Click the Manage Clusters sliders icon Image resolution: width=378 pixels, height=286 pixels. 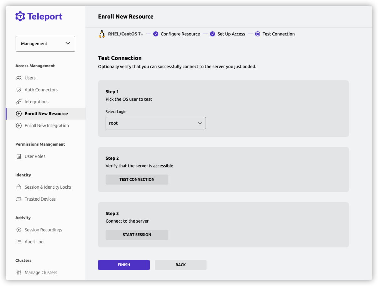tap(19, 273)
